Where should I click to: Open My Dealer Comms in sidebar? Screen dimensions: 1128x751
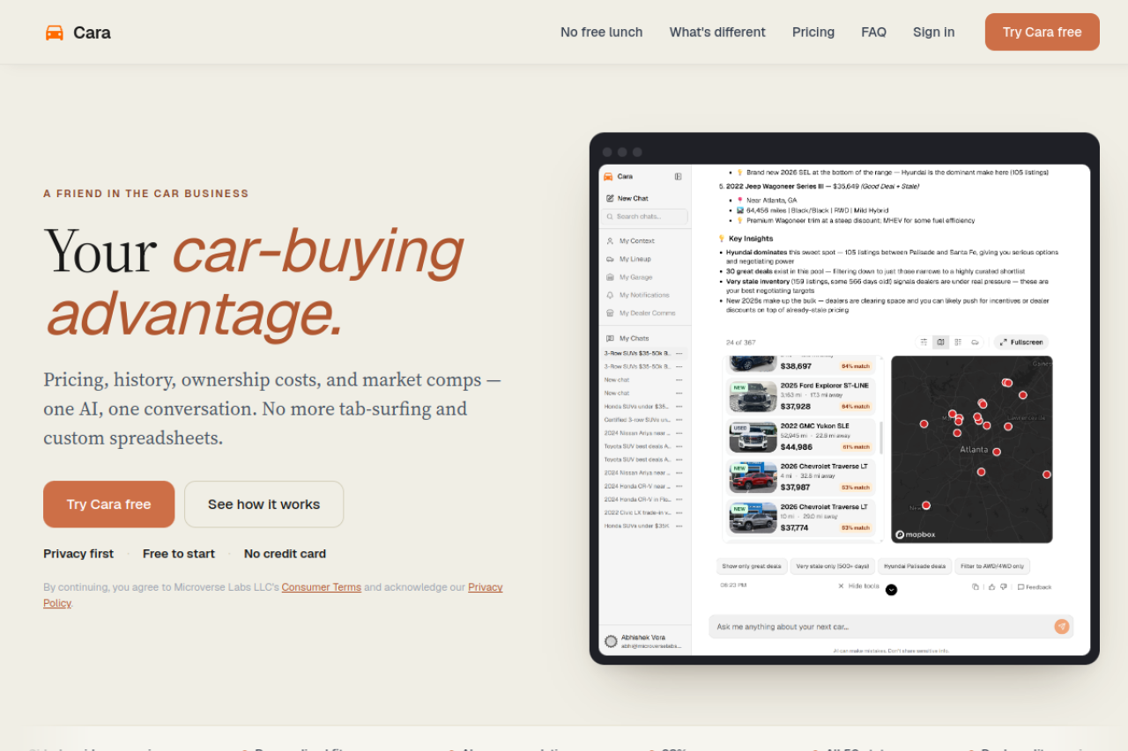641,313
